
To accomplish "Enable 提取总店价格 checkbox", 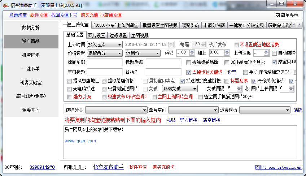I will (104, 81).
